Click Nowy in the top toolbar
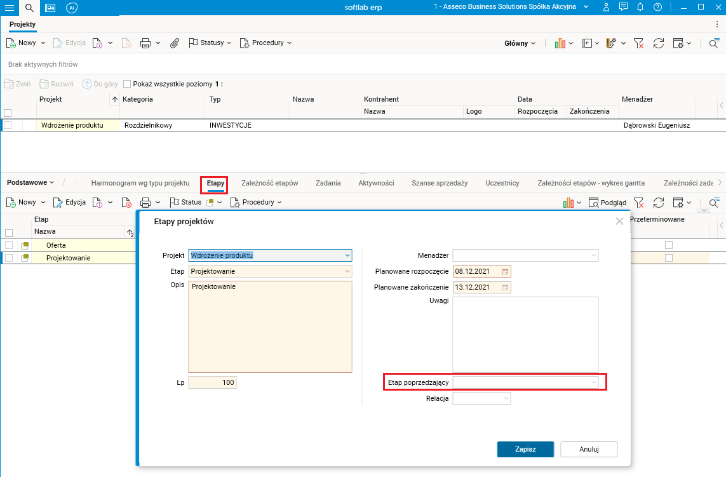726x477 pixels. [22, 43]
